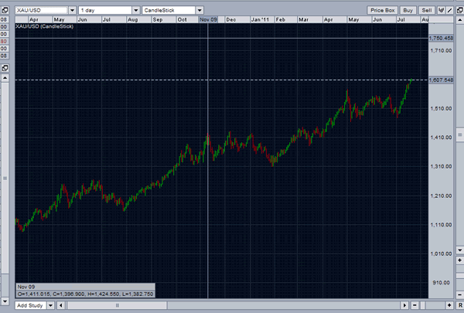
Task: Click the horizontal scrollbar left arrow
Action: pos(61,306)
